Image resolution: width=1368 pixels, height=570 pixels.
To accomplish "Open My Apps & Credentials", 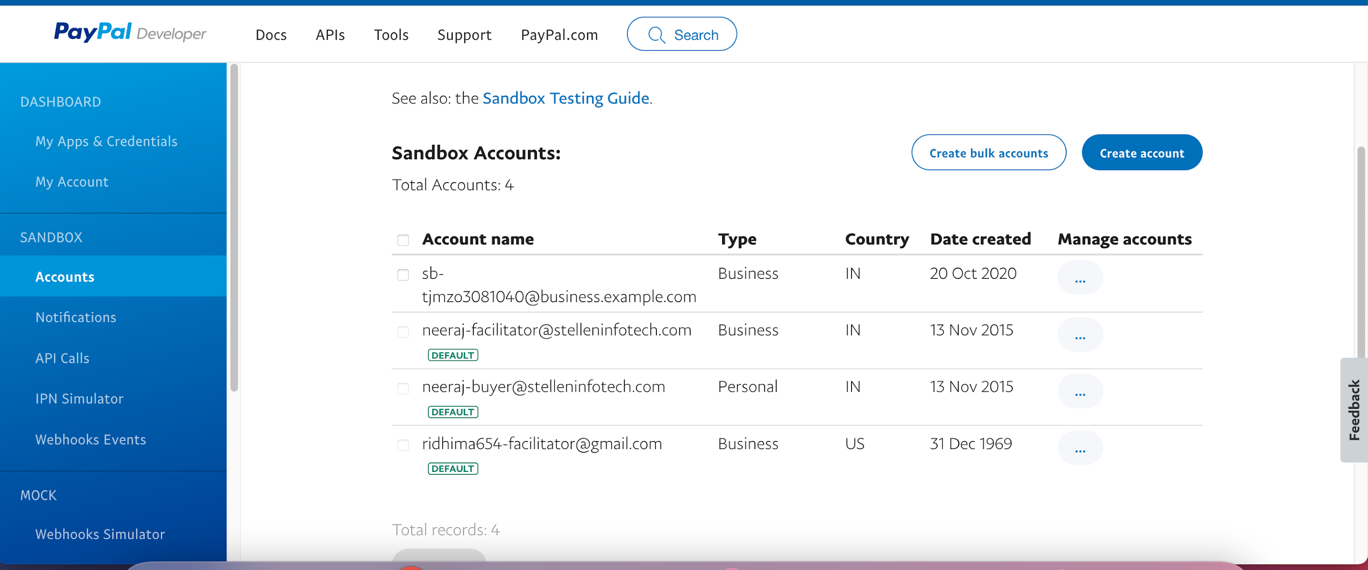I will [106, 141].
